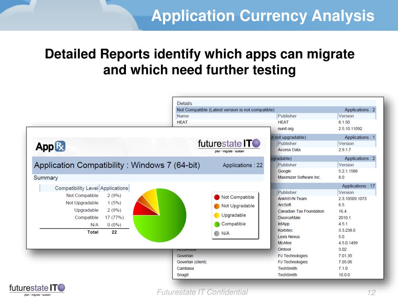Click the "Application Currency Analysis" slide title

coord(263,16)
